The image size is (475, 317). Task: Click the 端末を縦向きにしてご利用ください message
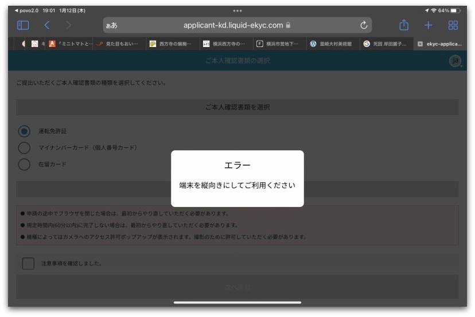pyautogui.click(x=237, y=185)
